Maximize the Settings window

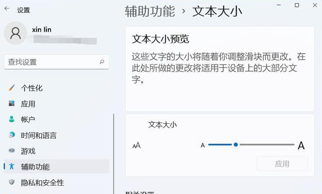point(297,5)
